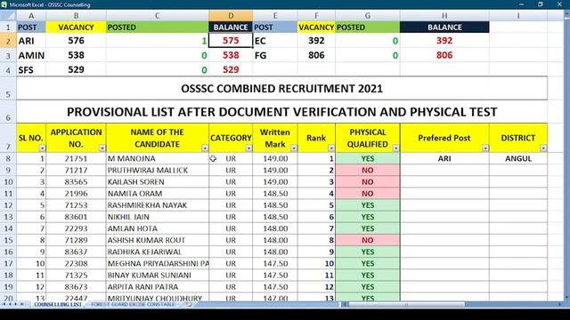
Task: Click the FG vacancy cell 806
Action: [316, 55]
